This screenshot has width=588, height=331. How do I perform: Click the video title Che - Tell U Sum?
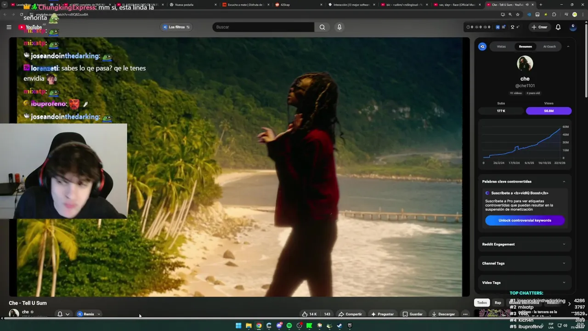28,303
